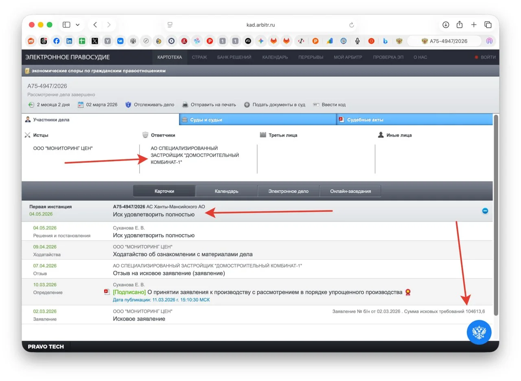Click the Отправить на печать printer icon
Screen dimensions: 521x381
185,105
